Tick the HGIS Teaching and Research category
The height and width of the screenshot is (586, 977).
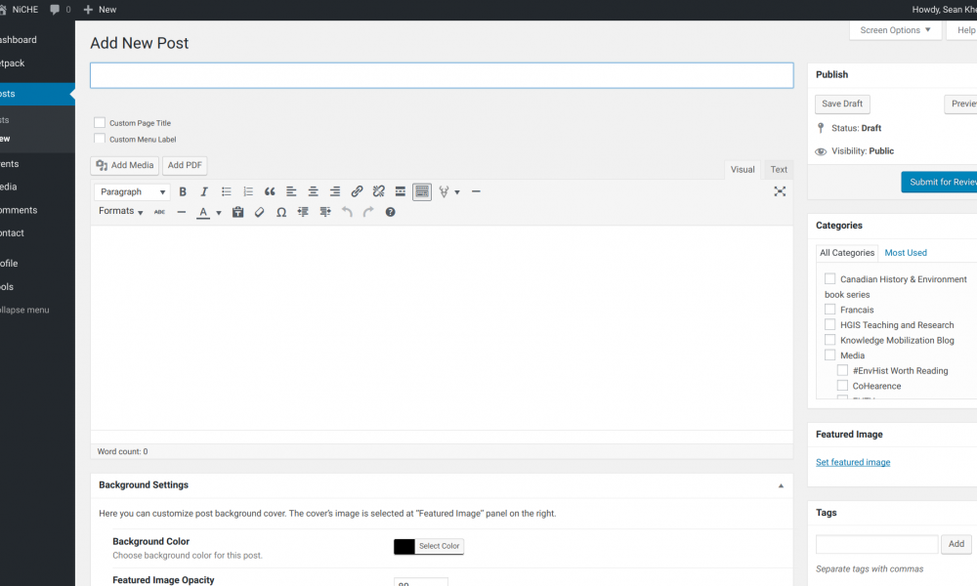click(x=830, y=325)
